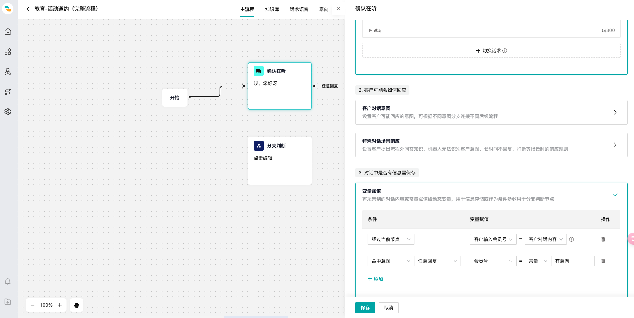Open the 客户输入会员号 variable dropdown

493,239
